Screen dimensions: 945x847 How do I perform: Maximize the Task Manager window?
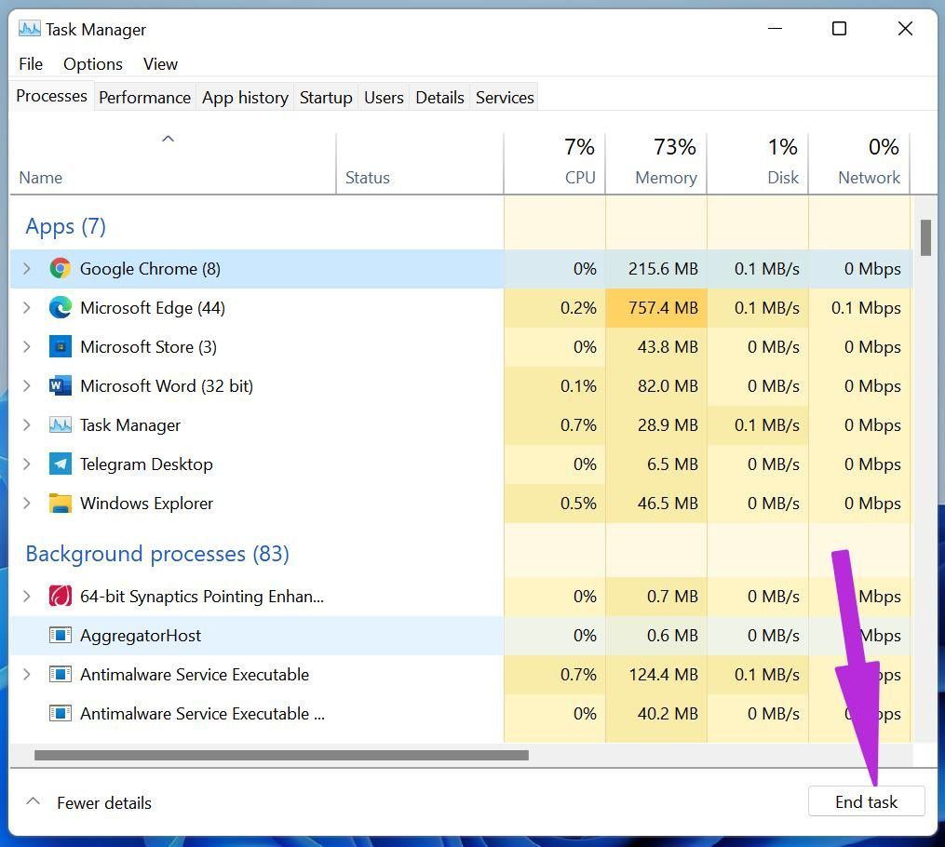(x=839, y=28)
